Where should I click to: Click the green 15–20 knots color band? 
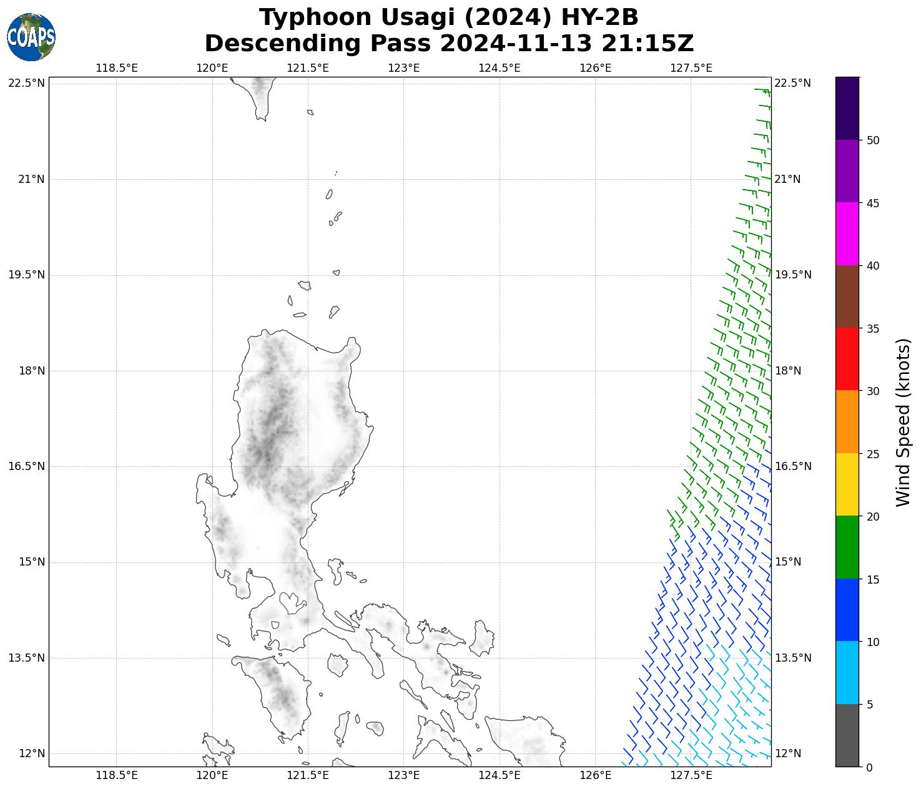pos(847,547)
